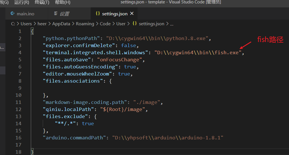Click the opening brace on line 1
Viewport: 289px width, 155px height.
32,32
